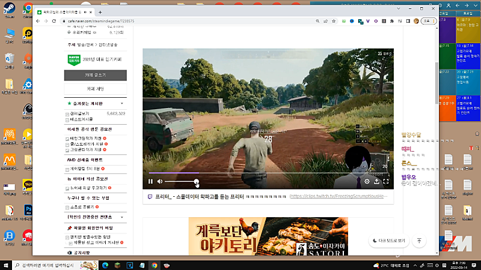Open the Chrome icon in the Windows taskbar
Viewport: 481px width, 270px height.
click(x=155, y=265)
